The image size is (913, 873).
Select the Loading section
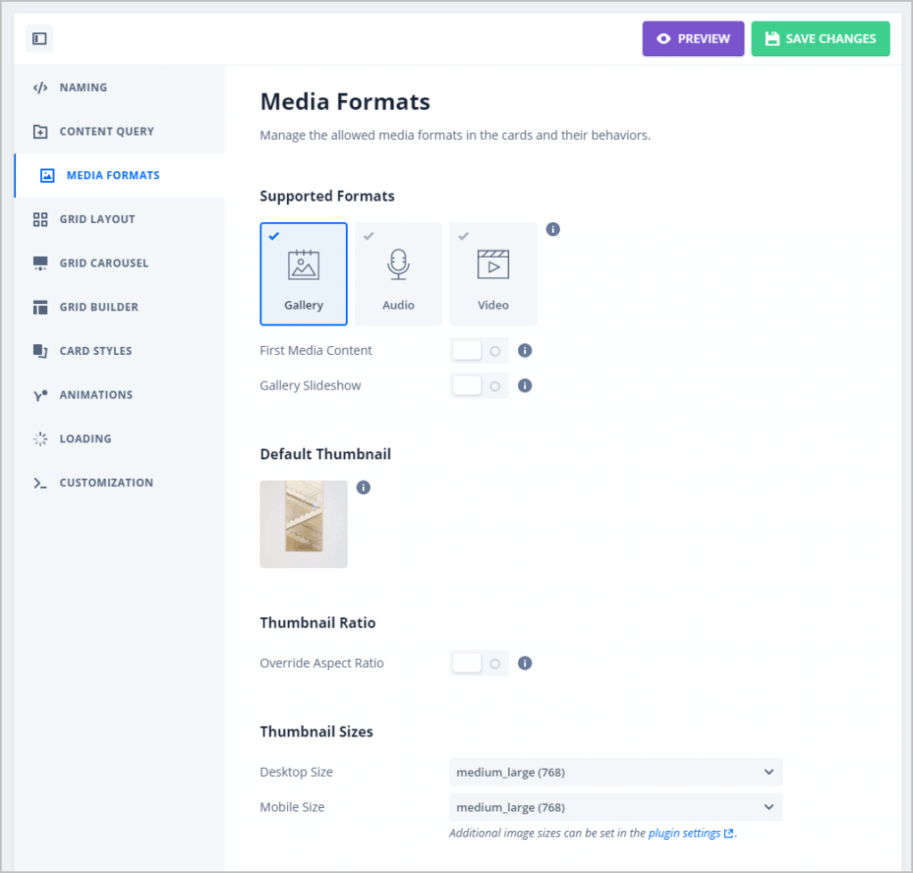[40, 438]
